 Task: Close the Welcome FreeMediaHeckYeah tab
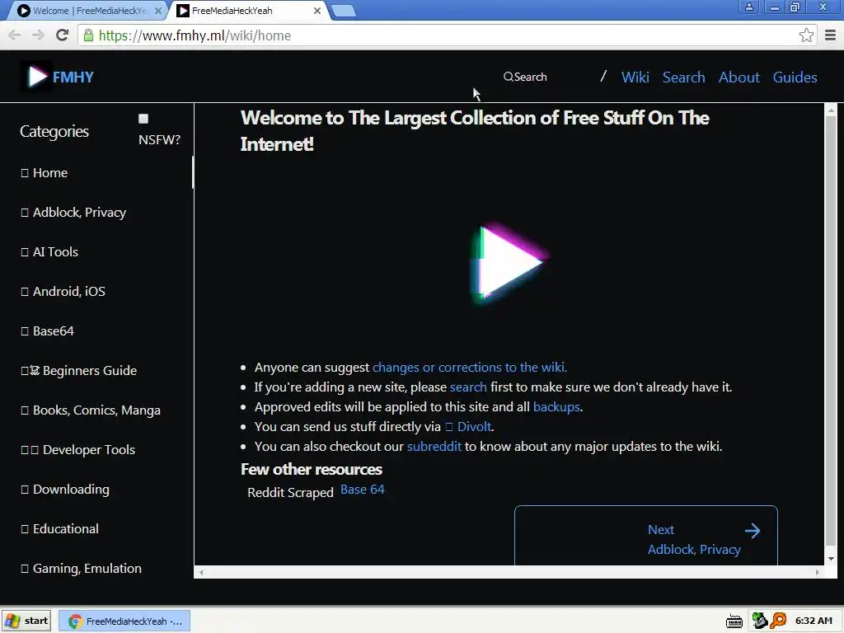pyautogui.click(x=157, y=10)
